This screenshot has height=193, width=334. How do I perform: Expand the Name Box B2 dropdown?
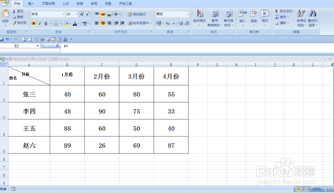(x=37, y=46)
